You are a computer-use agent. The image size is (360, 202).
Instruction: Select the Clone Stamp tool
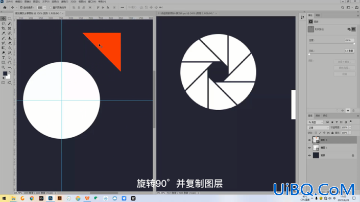9,38
